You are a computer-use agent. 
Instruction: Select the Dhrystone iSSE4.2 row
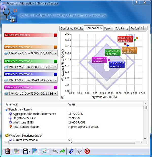pos(74,118)
